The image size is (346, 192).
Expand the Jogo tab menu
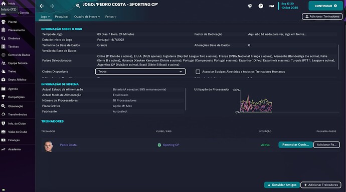coord(45,16)
